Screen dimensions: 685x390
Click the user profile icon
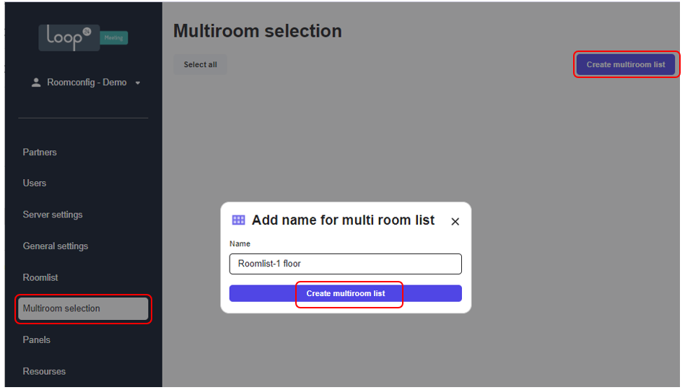pyautogui.click(x=36, y=82)
